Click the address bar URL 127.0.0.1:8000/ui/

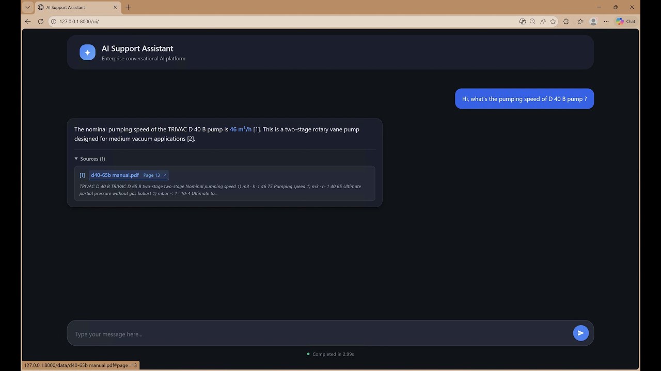(x=79, y=22)
